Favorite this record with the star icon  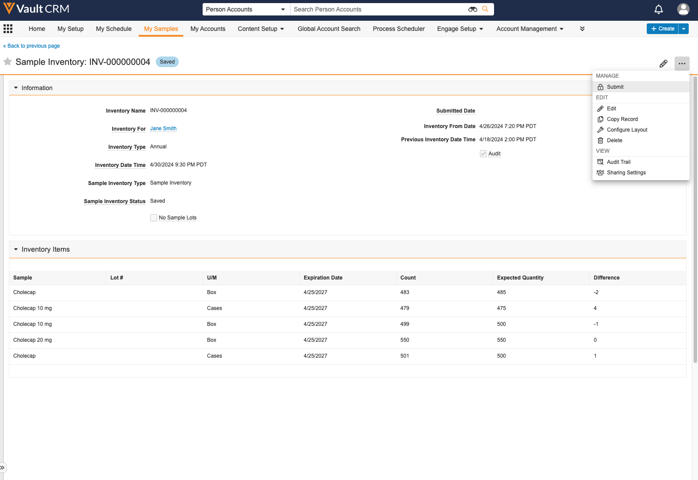[8, 62]
